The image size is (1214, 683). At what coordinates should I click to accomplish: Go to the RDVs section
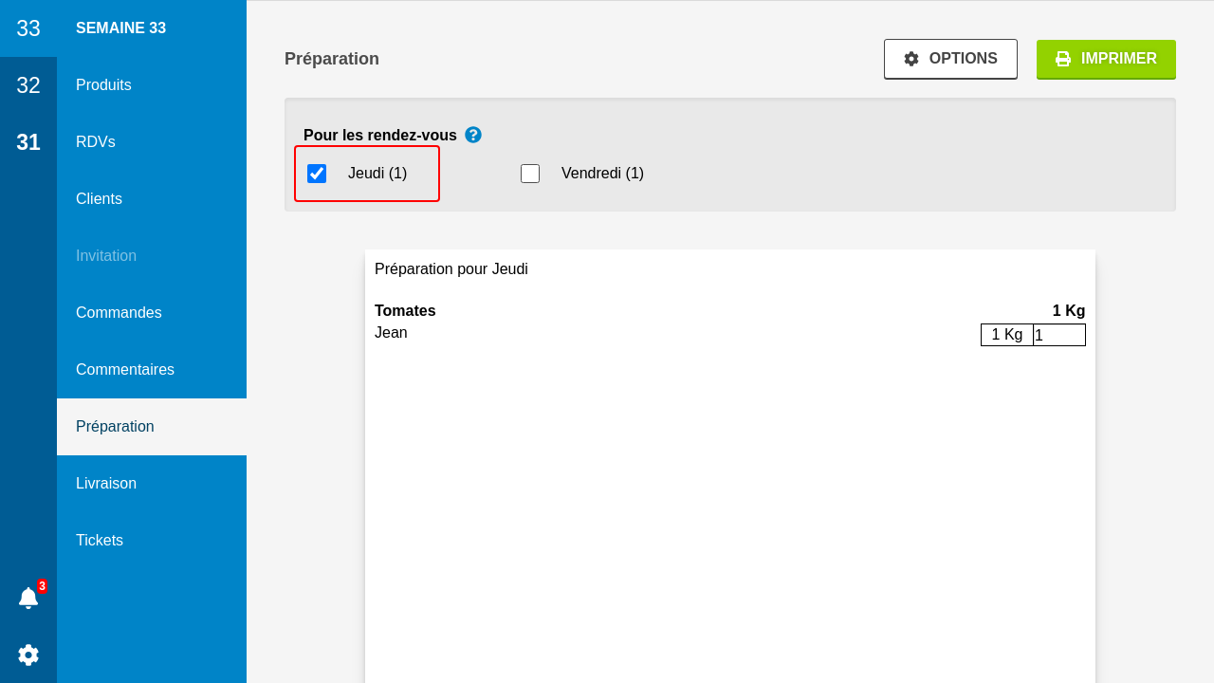click(96, 142)
